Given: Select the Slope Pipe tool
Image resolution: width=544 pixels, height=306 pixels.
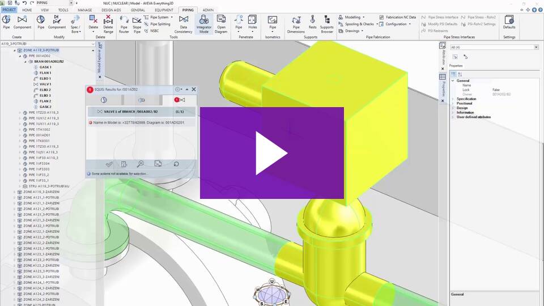Looking at the screenshot, I should [x=137, y=24].
